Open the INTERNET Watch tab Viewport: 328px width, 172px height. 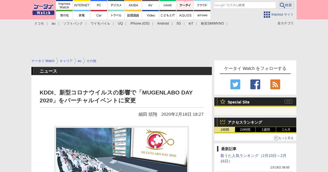tap(82, 5)
